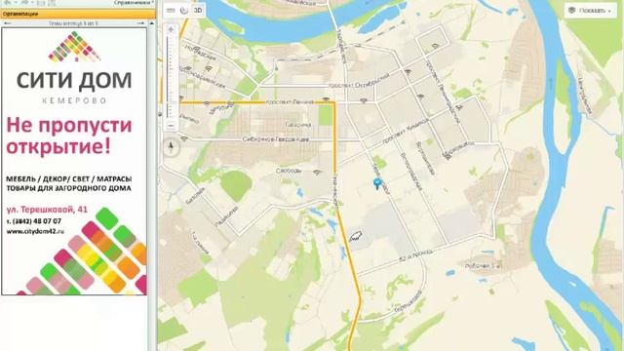
Task: Click Сибиряков-Гвардейцев street label
Action: pos(275,139)
